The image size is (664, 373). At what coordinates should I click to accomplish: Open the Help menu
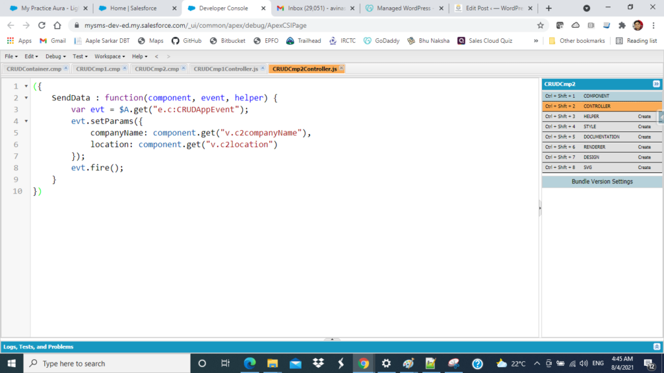(140, 56)
